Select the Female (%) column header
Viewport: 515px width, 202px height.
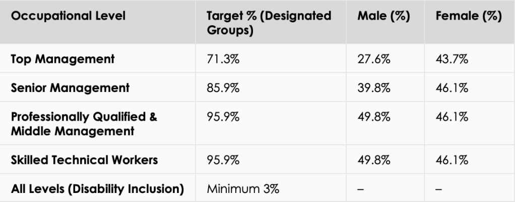(x=468, y=17)
